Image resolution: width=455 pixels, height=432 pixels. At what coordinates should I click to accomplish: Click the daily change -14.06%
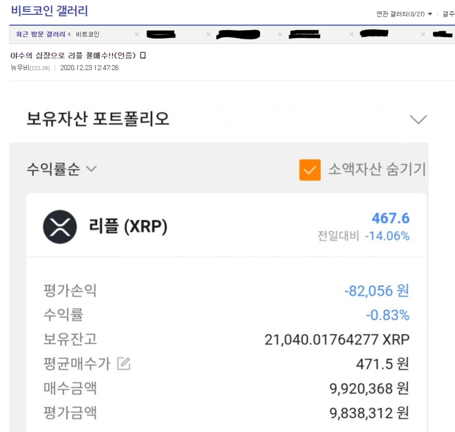[x=387, y=236]
